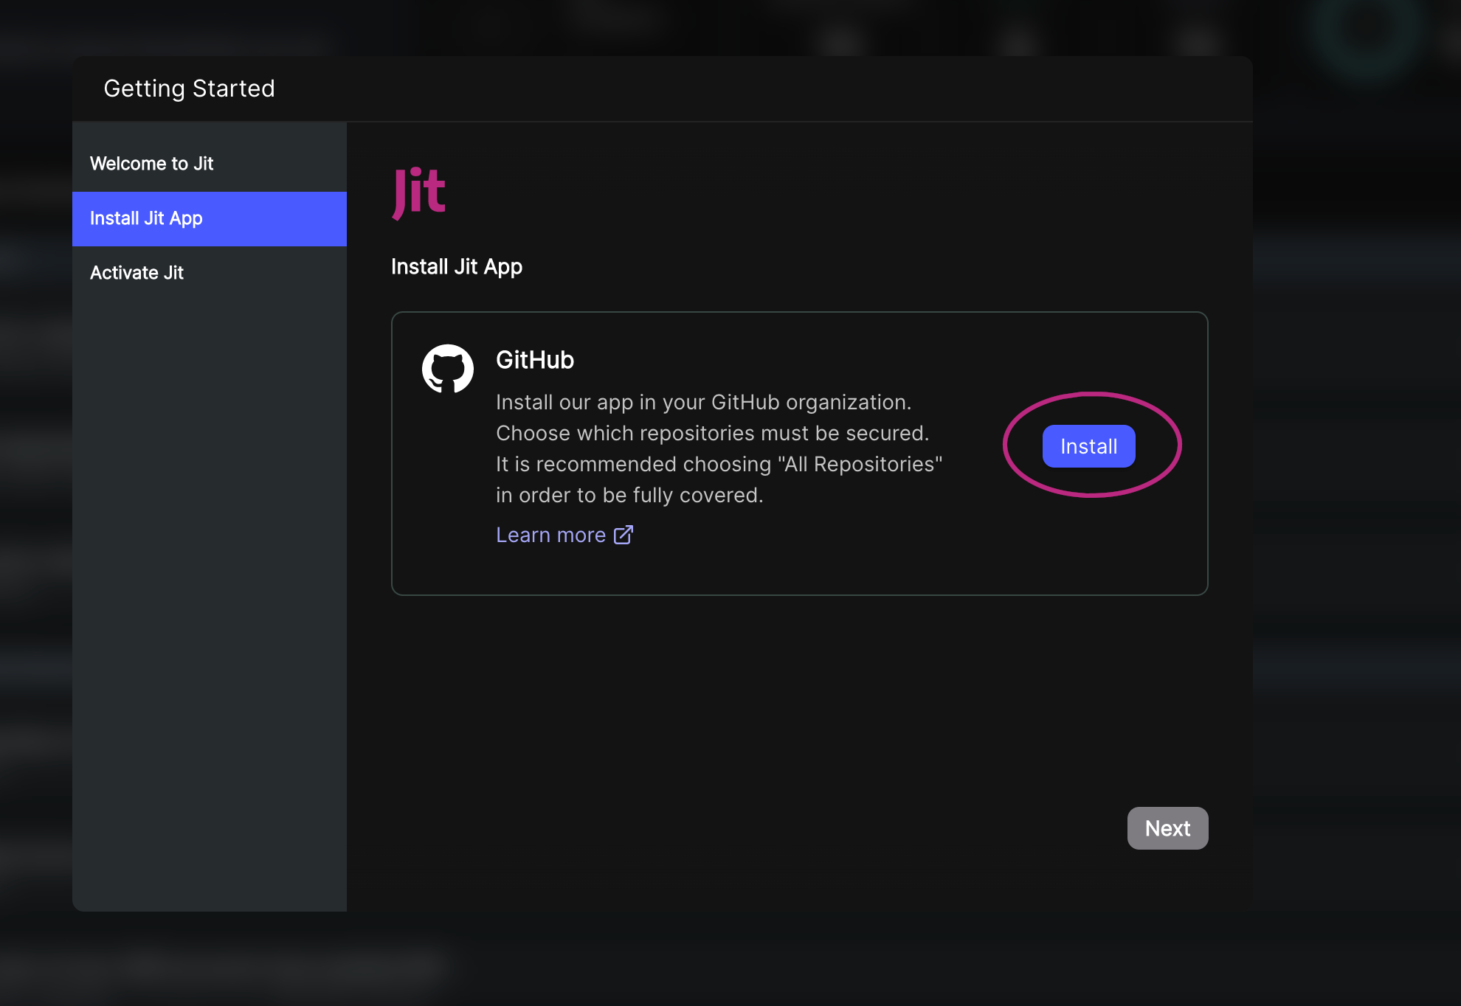The height and width of the screenshot is (1006, 1461).
Task: Click the external-link icon beside Learn more
Action: point(624,535)
